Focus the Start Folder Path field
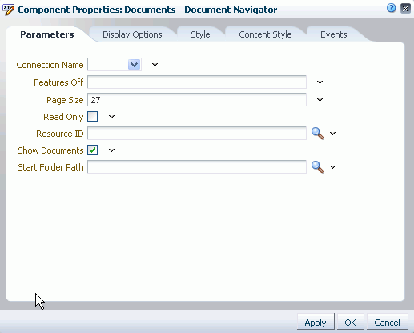 pyautogui.click(x=197, y=167)
